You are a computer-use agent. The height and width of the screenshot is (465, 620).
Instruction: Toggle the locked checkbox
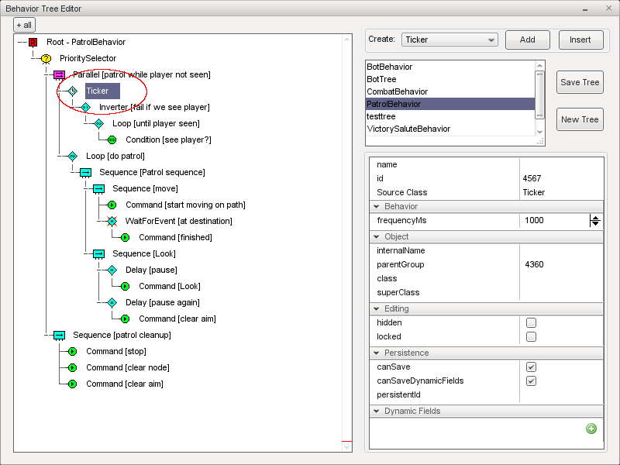pyautogui.click(x=531, y=336)
